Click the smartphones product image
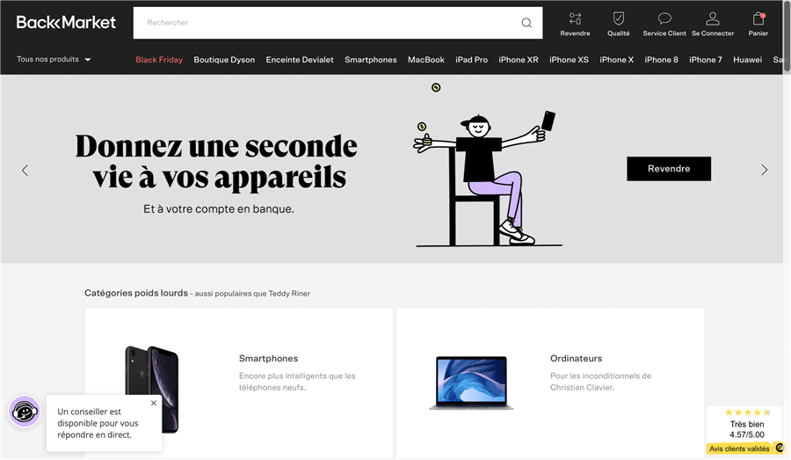Screen dimensions: 791x460 click(x=151, y=389)
